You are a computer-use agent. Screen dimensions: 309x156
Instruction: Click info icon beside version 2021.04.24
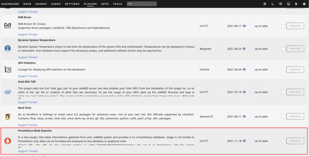pyautogui.click(x=244, y=70)
